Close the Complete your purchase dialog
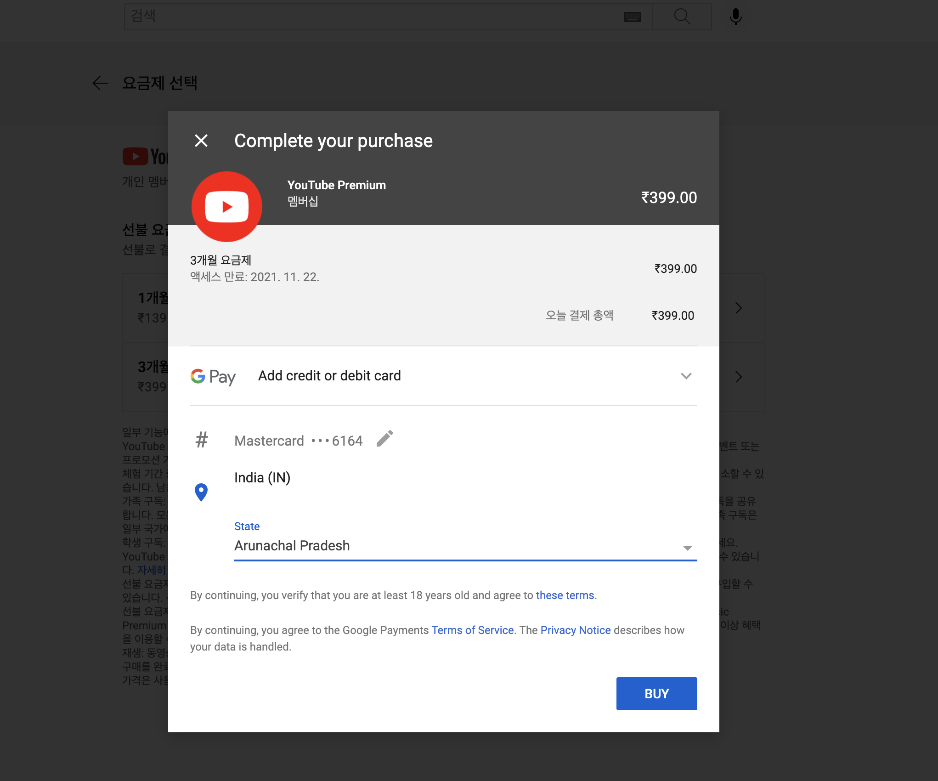 coord(201,141)
